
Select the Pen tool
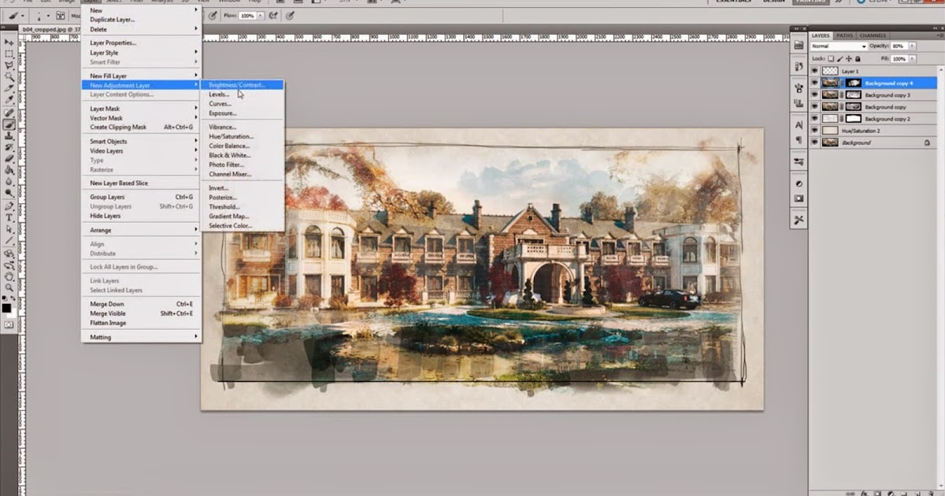coord(9,205)
